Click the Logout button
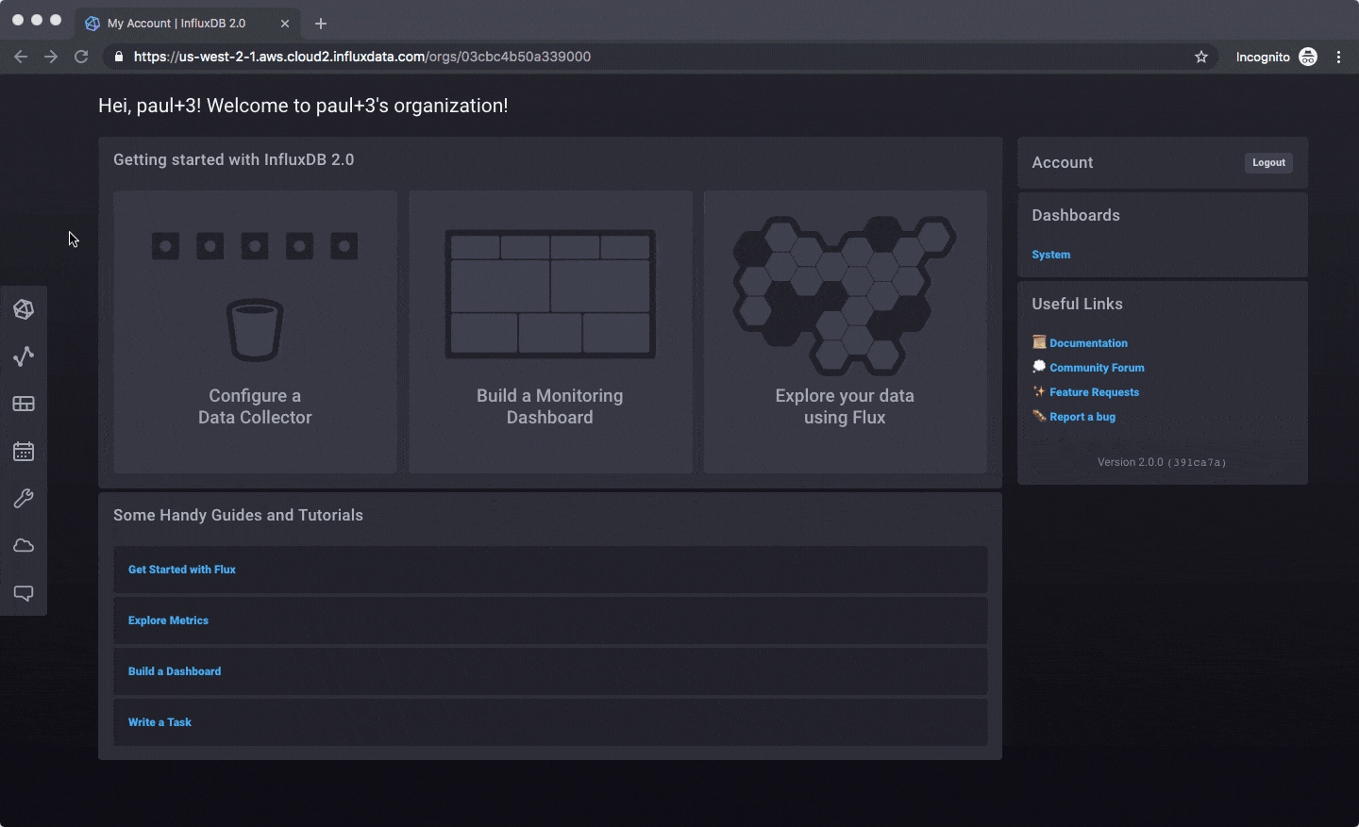The height and width of the screenshot is (827, 1359). coord(1268,162)
